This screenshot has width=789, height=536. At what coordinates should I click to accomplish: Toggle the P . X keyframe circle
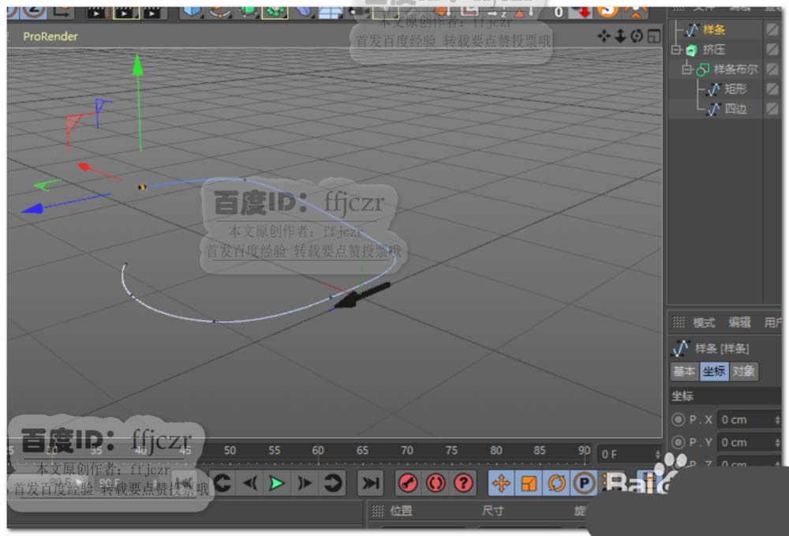[679, 419]
